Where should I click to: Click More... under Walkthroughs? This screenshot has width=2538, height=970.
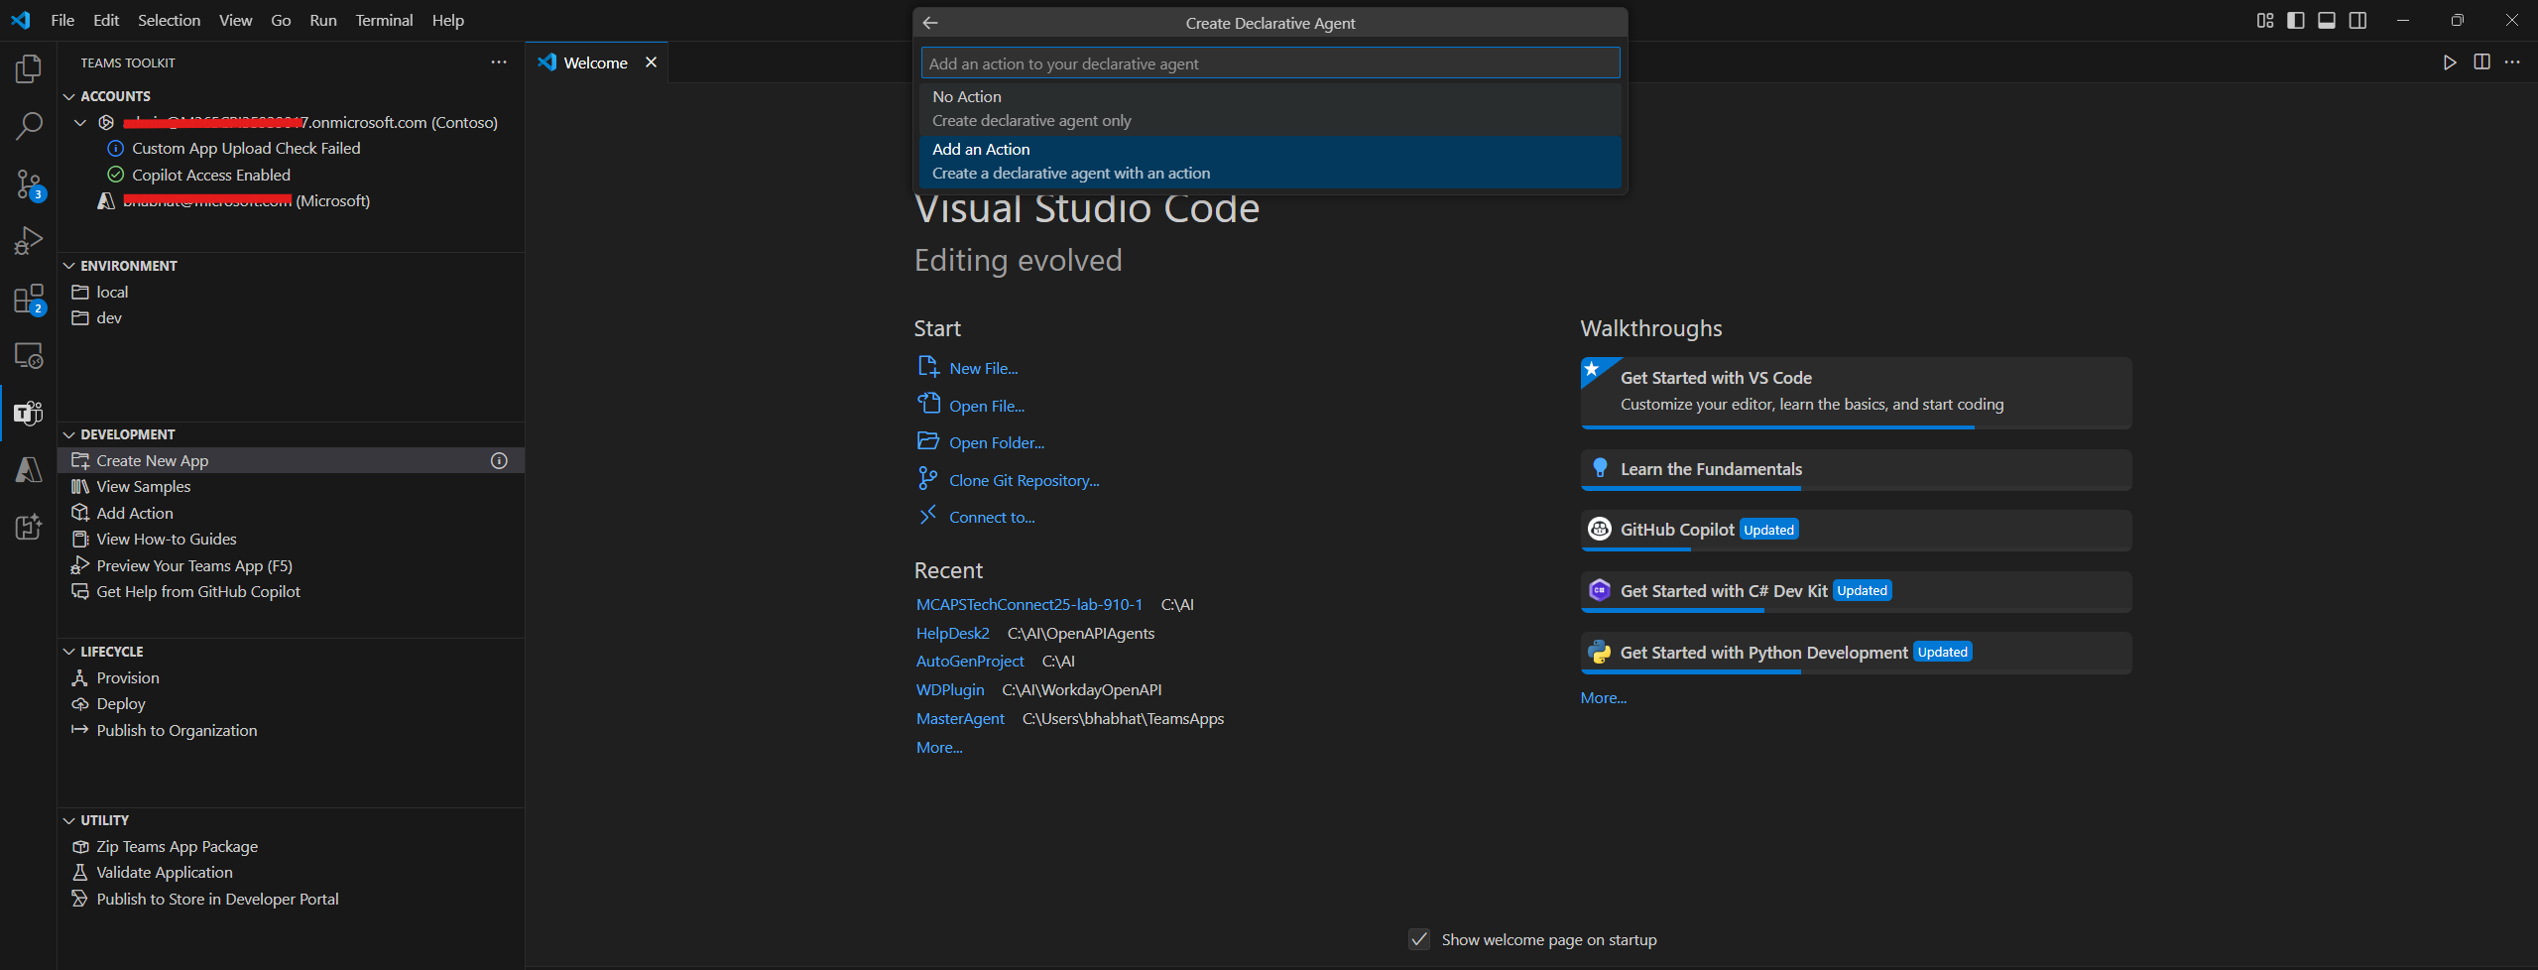pyautogui.click(x=1603, y=697)
